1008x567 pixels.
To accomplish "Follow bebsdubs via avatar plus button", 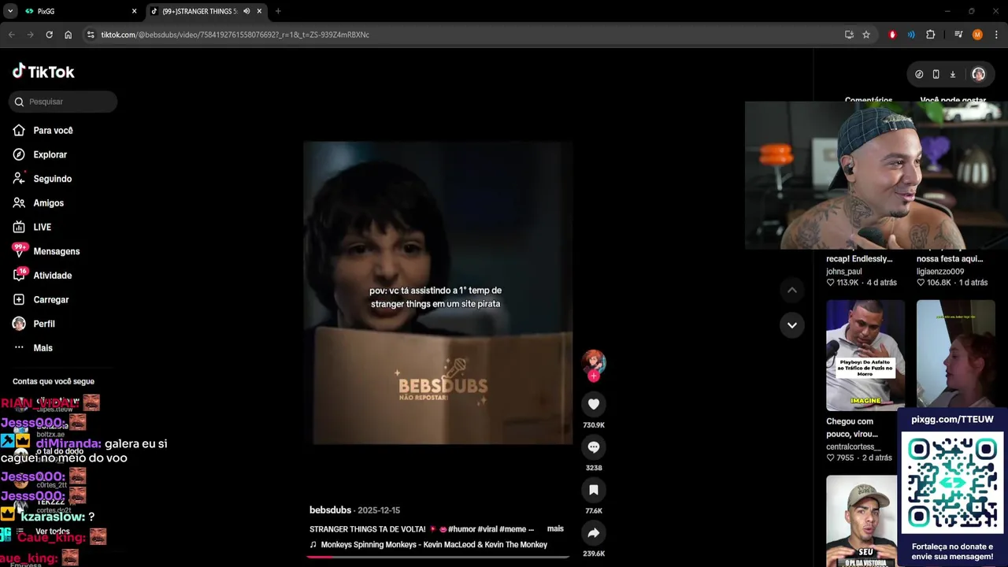I will click(x=594, y=376).
